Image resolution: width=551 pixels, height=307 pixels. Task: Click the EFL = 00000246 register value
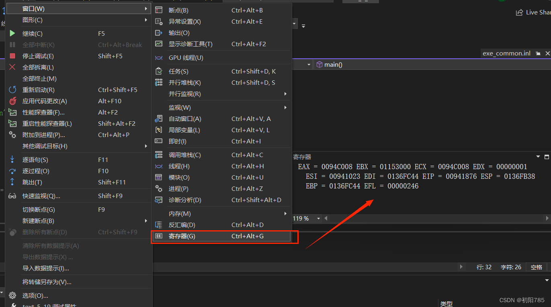click(391, 186)
